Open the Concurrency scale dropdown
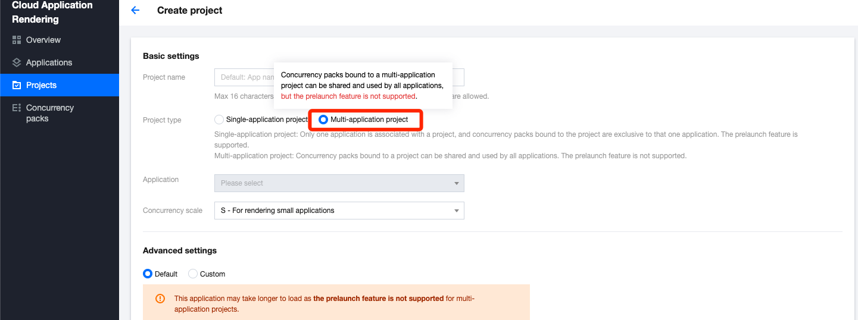 [339, 211]
